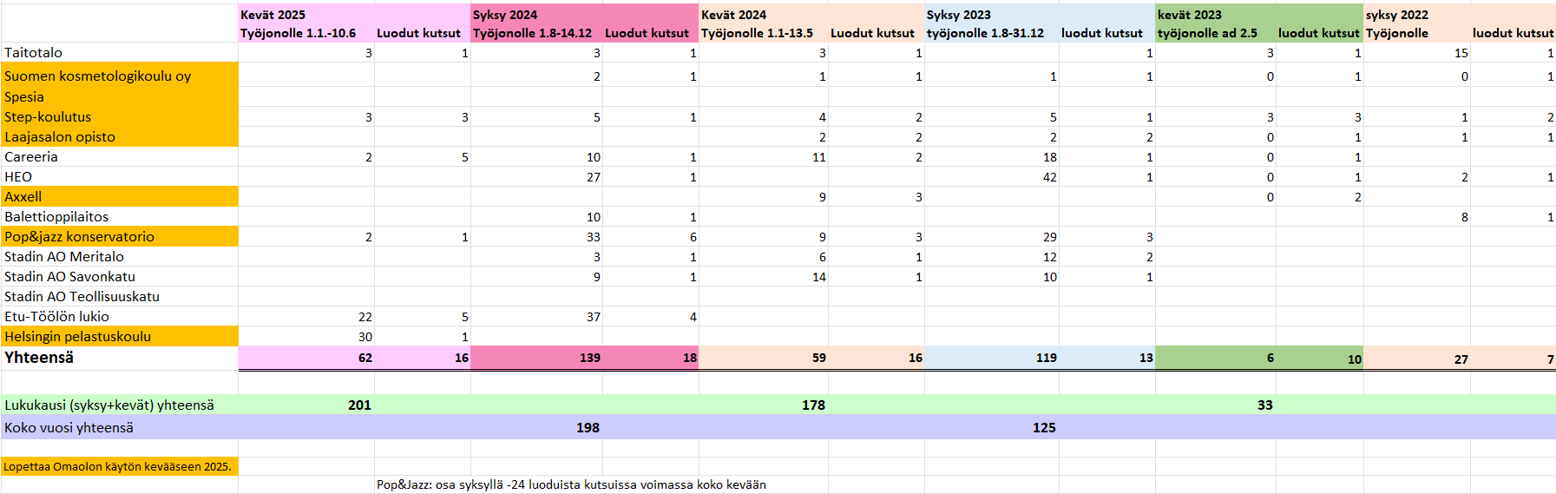Click the yearly total 125 cell
This screenshot has height=494, width=1556.
click(992, 427)
